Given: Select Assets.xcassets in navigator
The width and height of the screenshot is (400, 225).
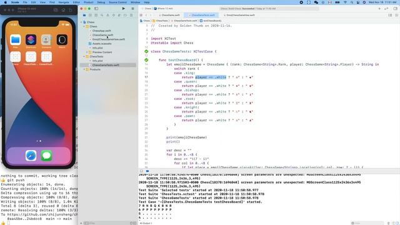Looking at the screenshot, I should 102,44.
